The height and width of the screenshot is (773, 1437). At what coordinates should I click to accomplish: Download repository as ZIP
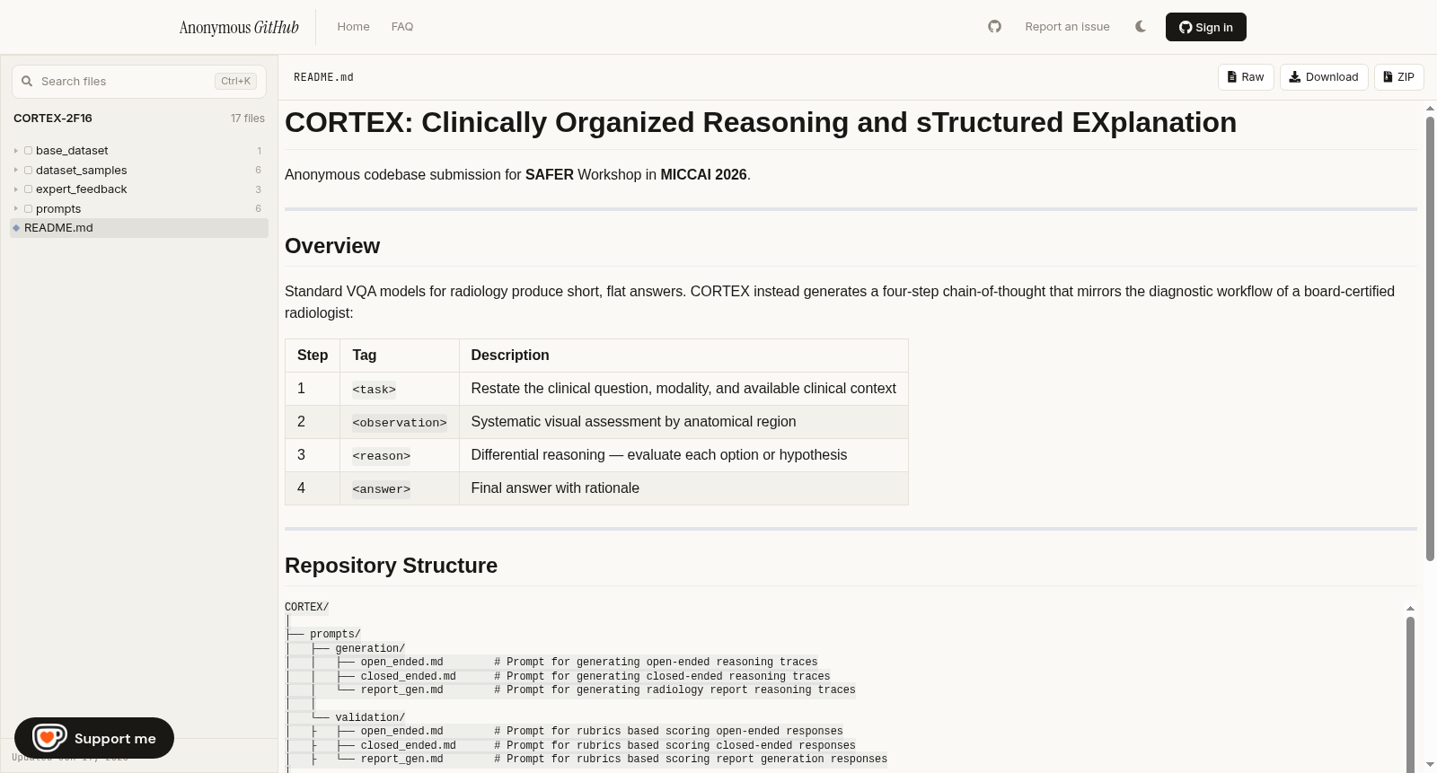coord(1399,77)
